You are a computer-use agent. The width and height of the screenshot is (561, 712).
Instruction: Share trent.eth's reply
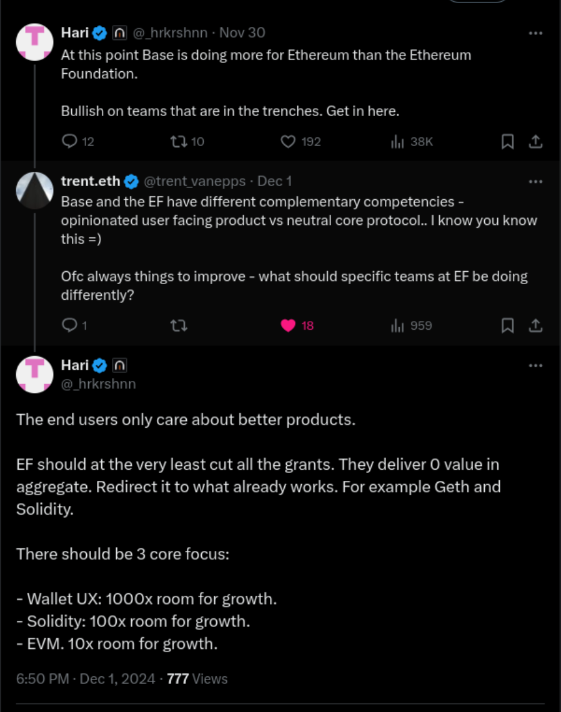535,325
